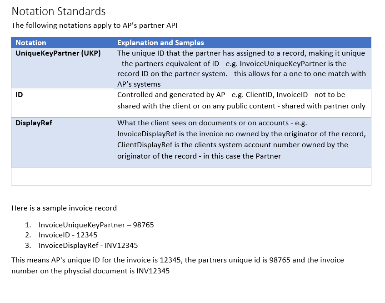This screenshot has height=303, width=385.
Task: Select the Explanation and Samples column header
Action: (x=160, y=42)
